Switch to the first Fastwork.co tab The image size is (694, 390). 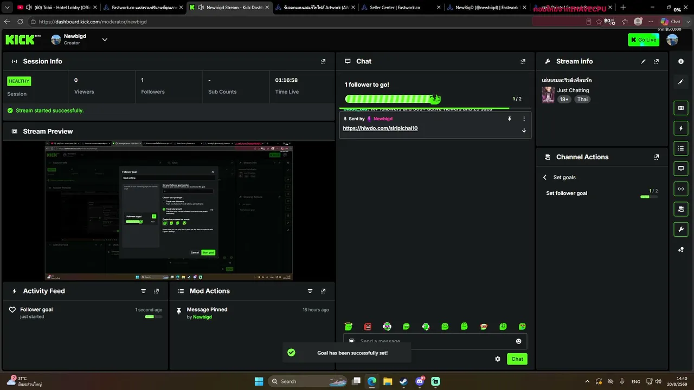click(x=142, y=8)
